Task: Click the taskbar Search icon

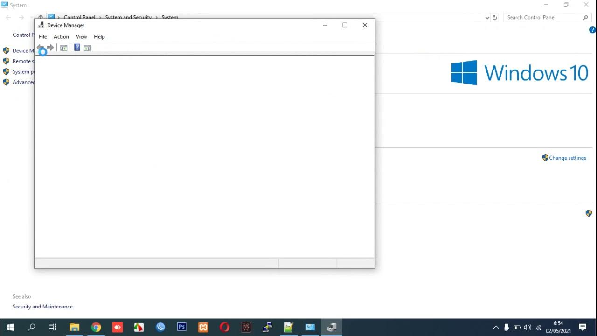Action: 31,327
